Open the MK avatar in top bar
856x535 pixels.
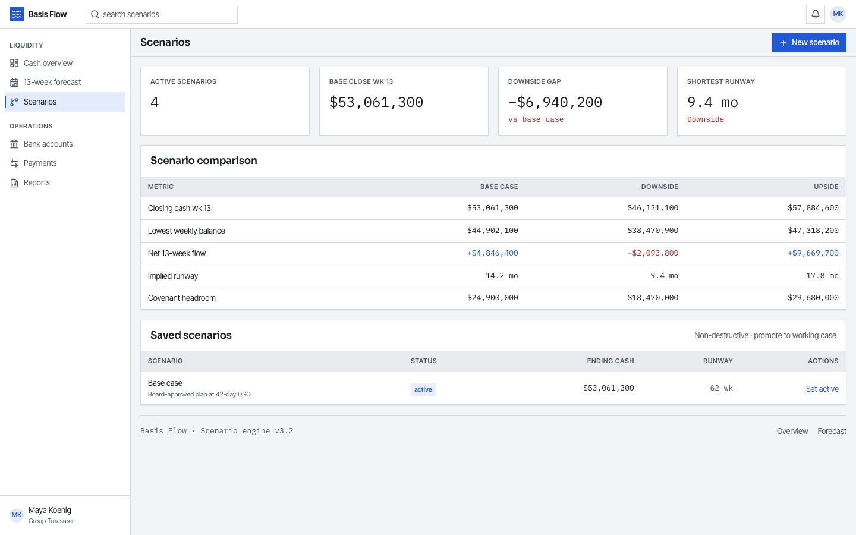point(838,14)
